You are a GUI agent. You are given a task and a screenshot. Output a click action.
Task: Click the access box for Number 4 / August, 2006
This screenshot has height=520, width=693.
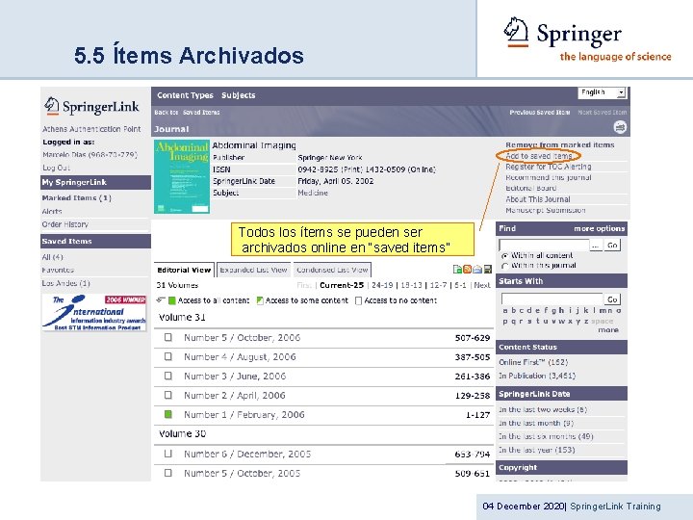click(x=167, y=356)
